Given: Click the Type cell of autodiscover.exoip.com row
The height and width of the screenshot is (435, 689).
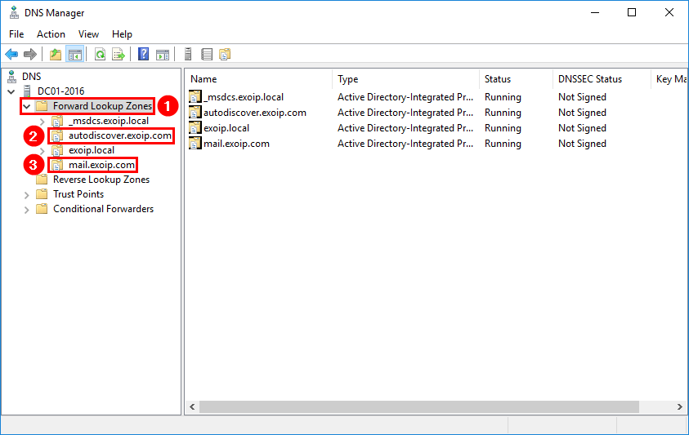Looking at the screenshot, I should [x=405, y=113].
